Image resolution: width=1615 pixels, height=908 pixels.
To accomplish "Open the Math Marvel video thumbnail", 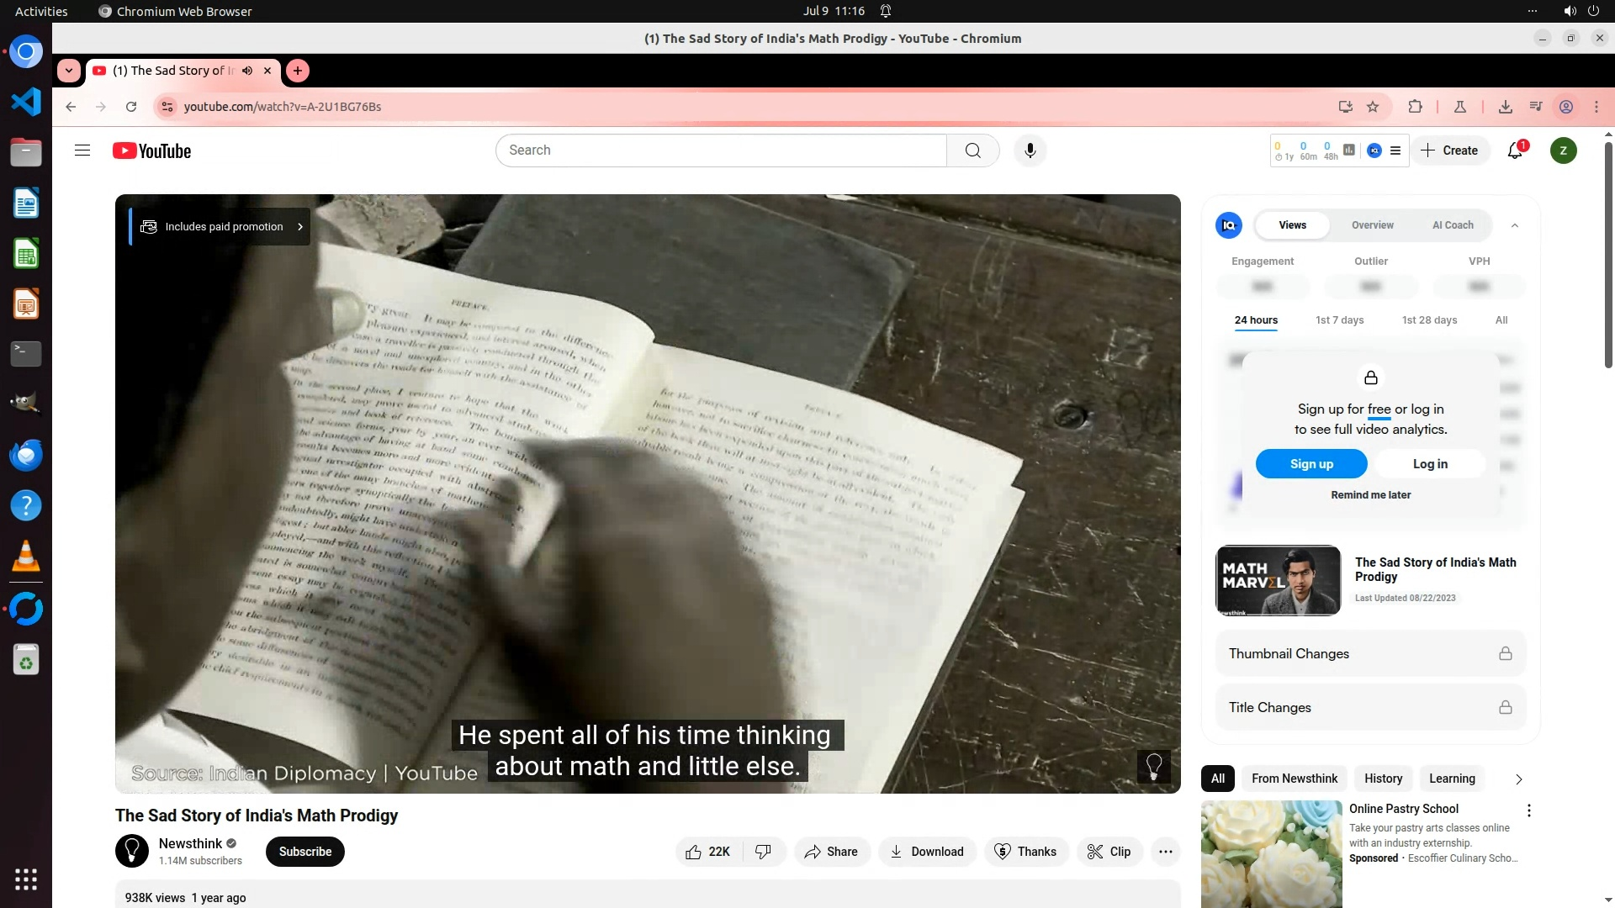I will [1278, 580].
